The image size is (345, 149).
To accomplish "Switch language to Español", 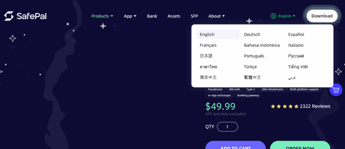I will coord(296,34).
